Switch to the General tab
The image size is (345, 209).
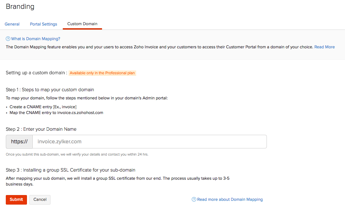click(x=12, y=24)
